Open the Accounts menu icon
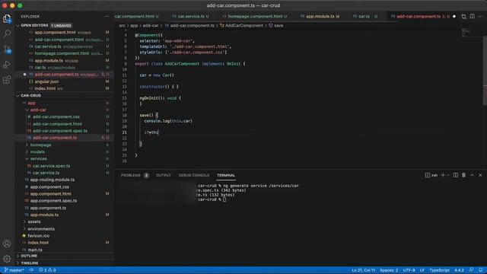This screenshot has height=274, width=487. pyautogui.click(x=7, y=244)
